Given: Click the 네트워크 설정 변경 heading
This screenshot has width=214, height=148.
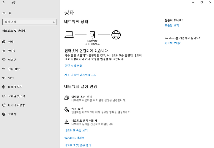Looking at the screenshot, I should pos(81,87).
